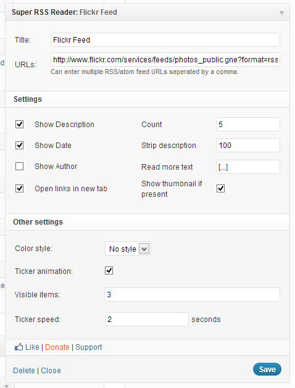
Task: Edit the Read more text field
Action: coord(248,167)
